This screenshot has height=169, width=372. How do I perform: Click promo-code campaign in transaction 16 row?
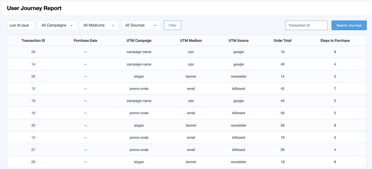139,113
